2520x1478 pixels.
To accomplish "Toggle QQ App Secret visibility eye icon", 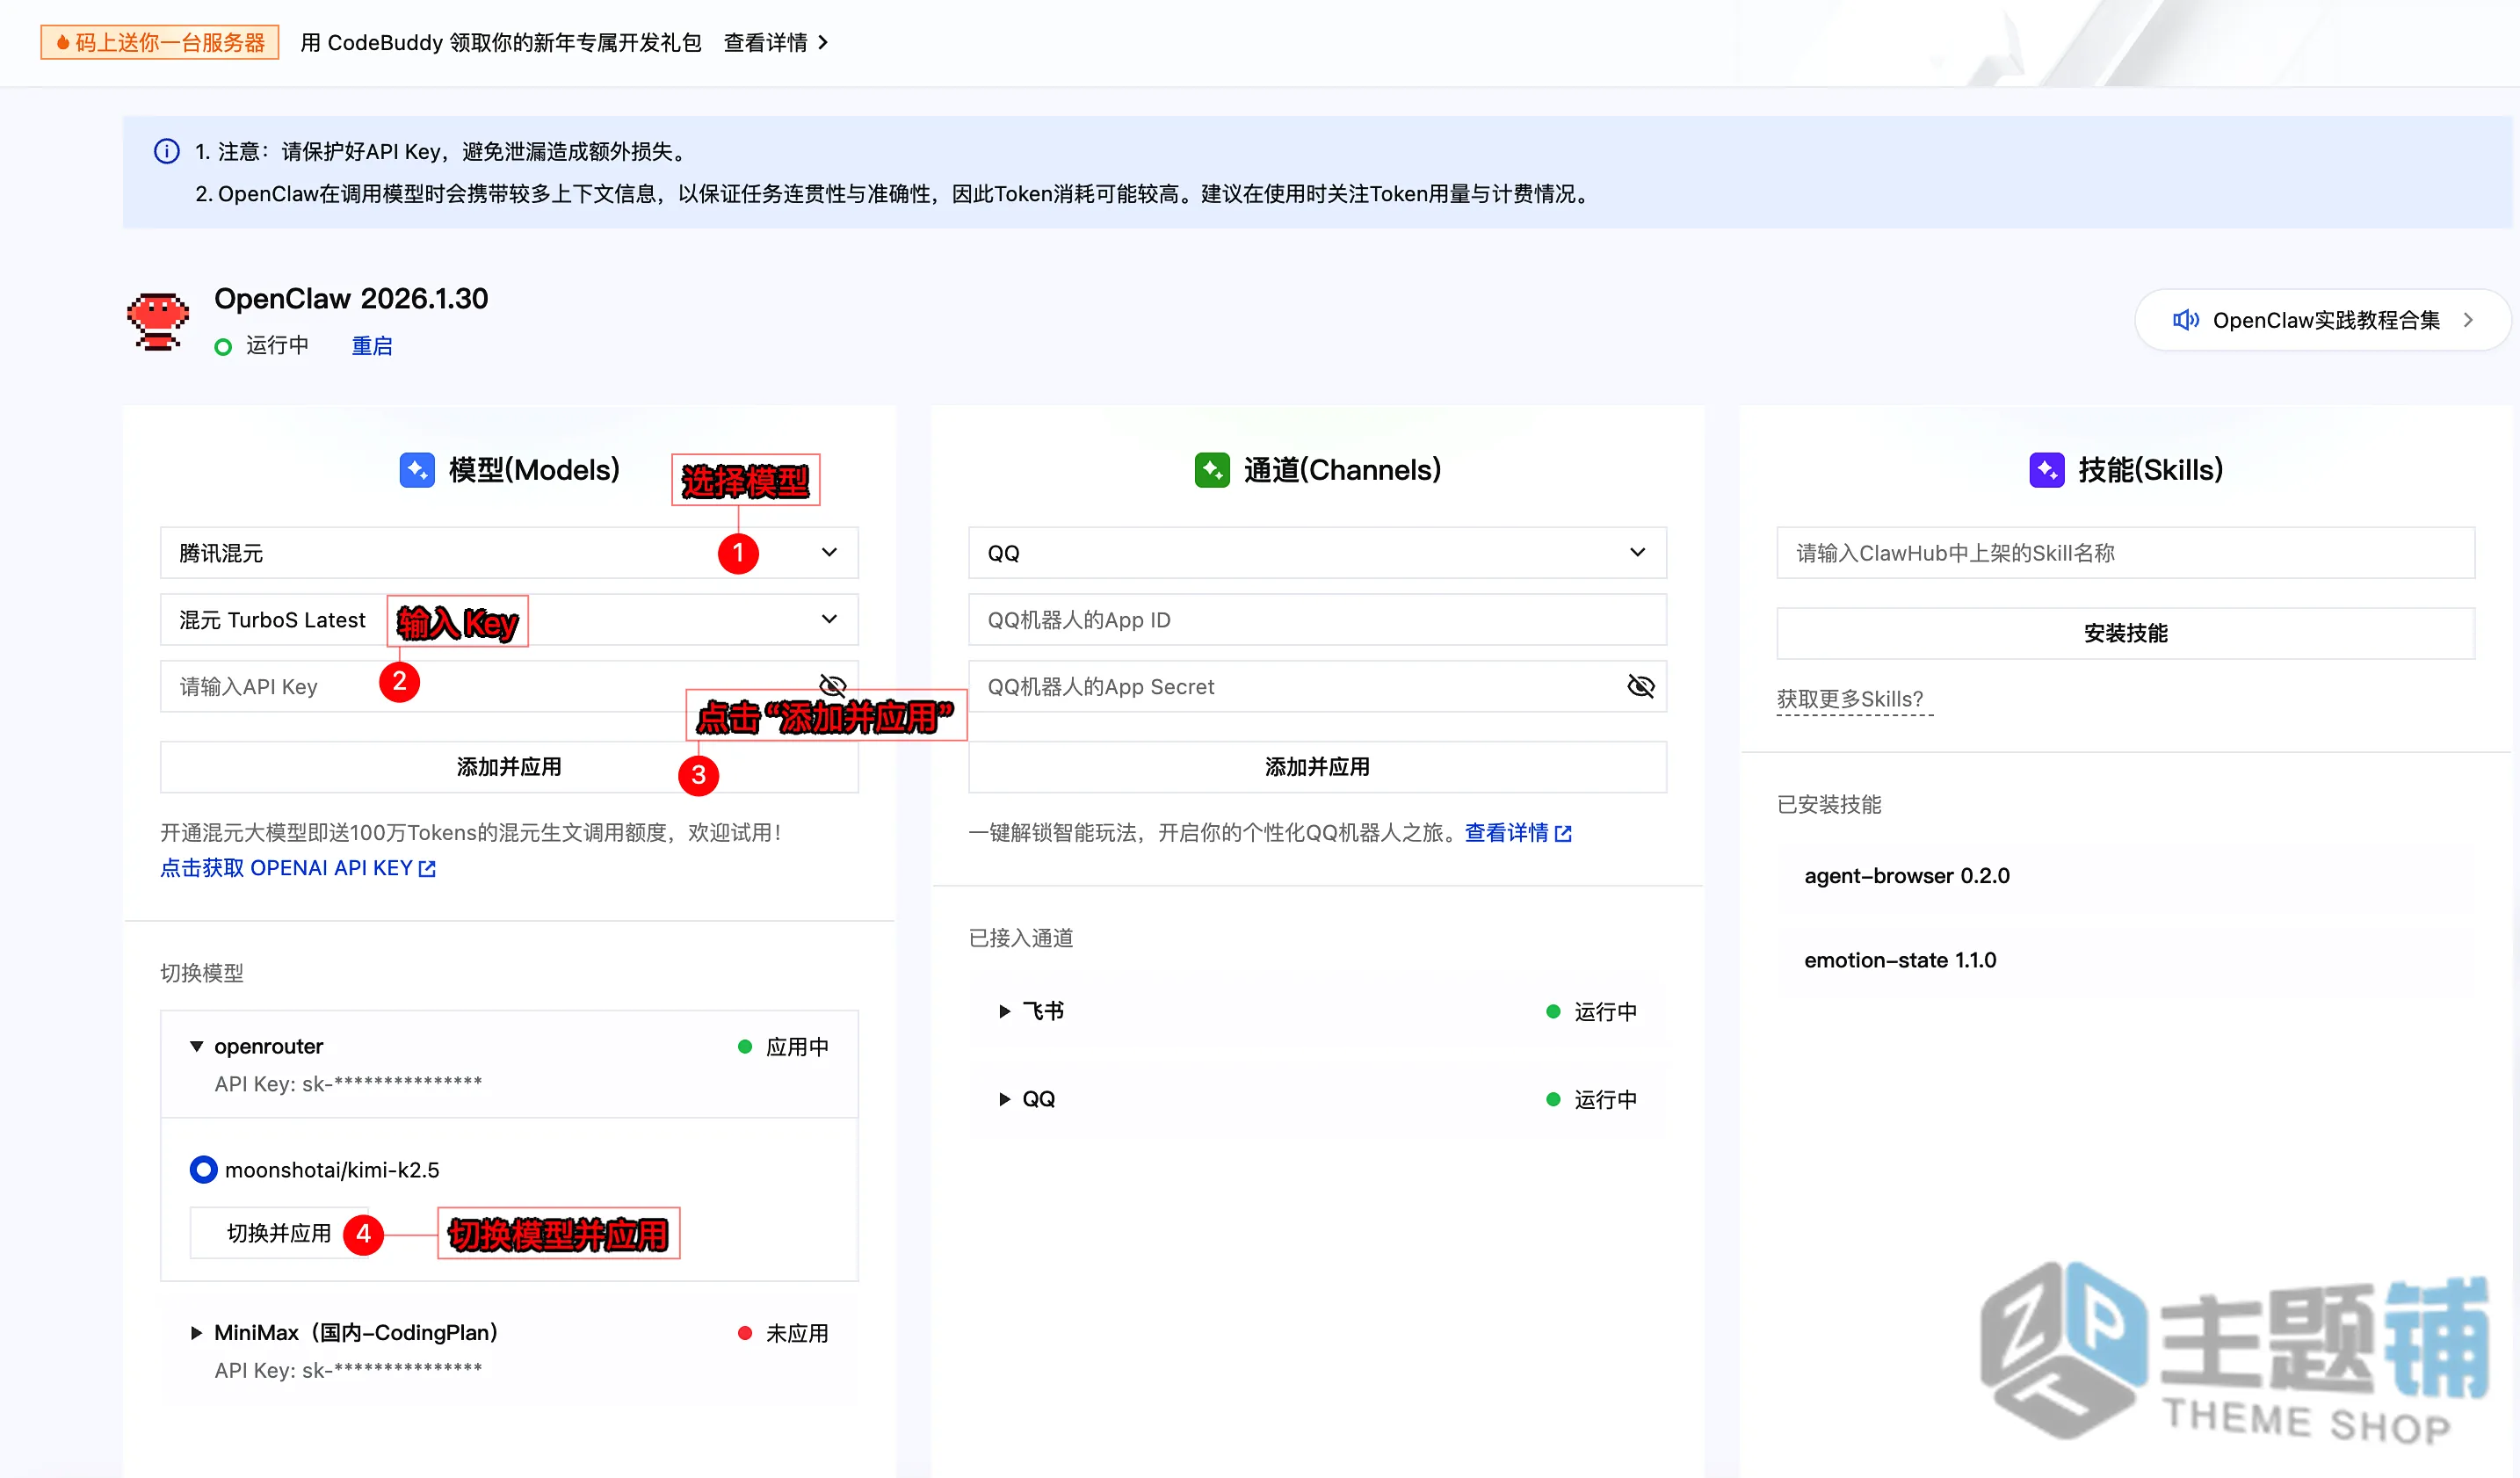I will click(1641, 686).
